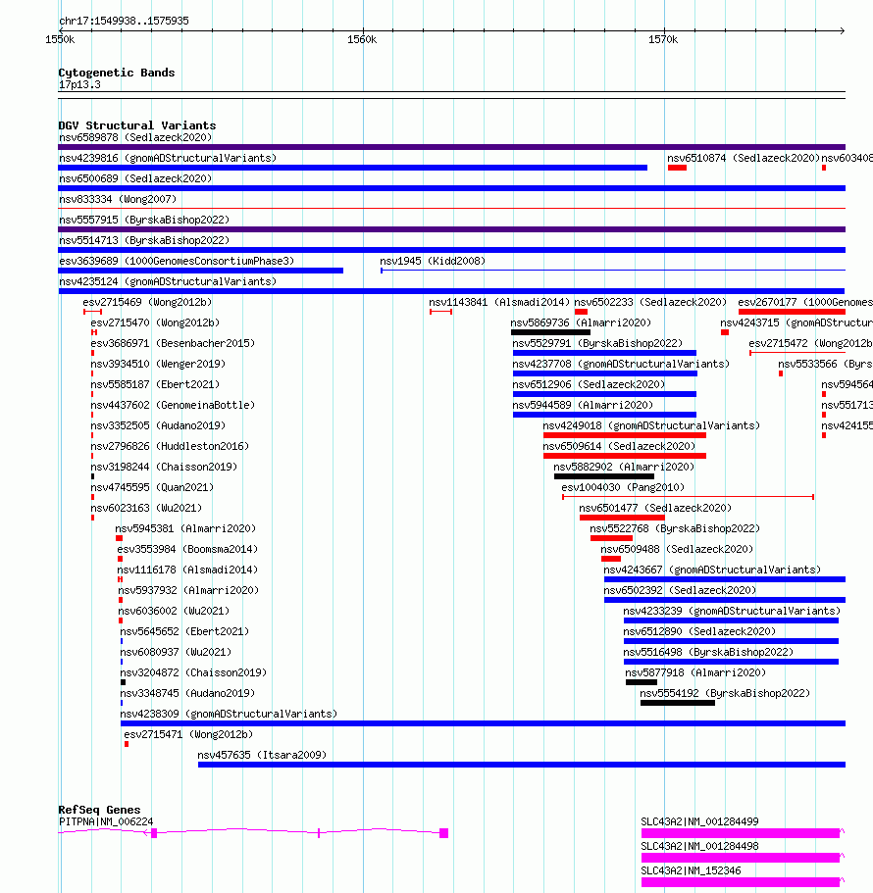The width and height of the screenshot is (873, 893).
Task: Click nsv5522768 (ByrskaBishop2022) label
Action: pyautogui.click(x=675, y=528)
